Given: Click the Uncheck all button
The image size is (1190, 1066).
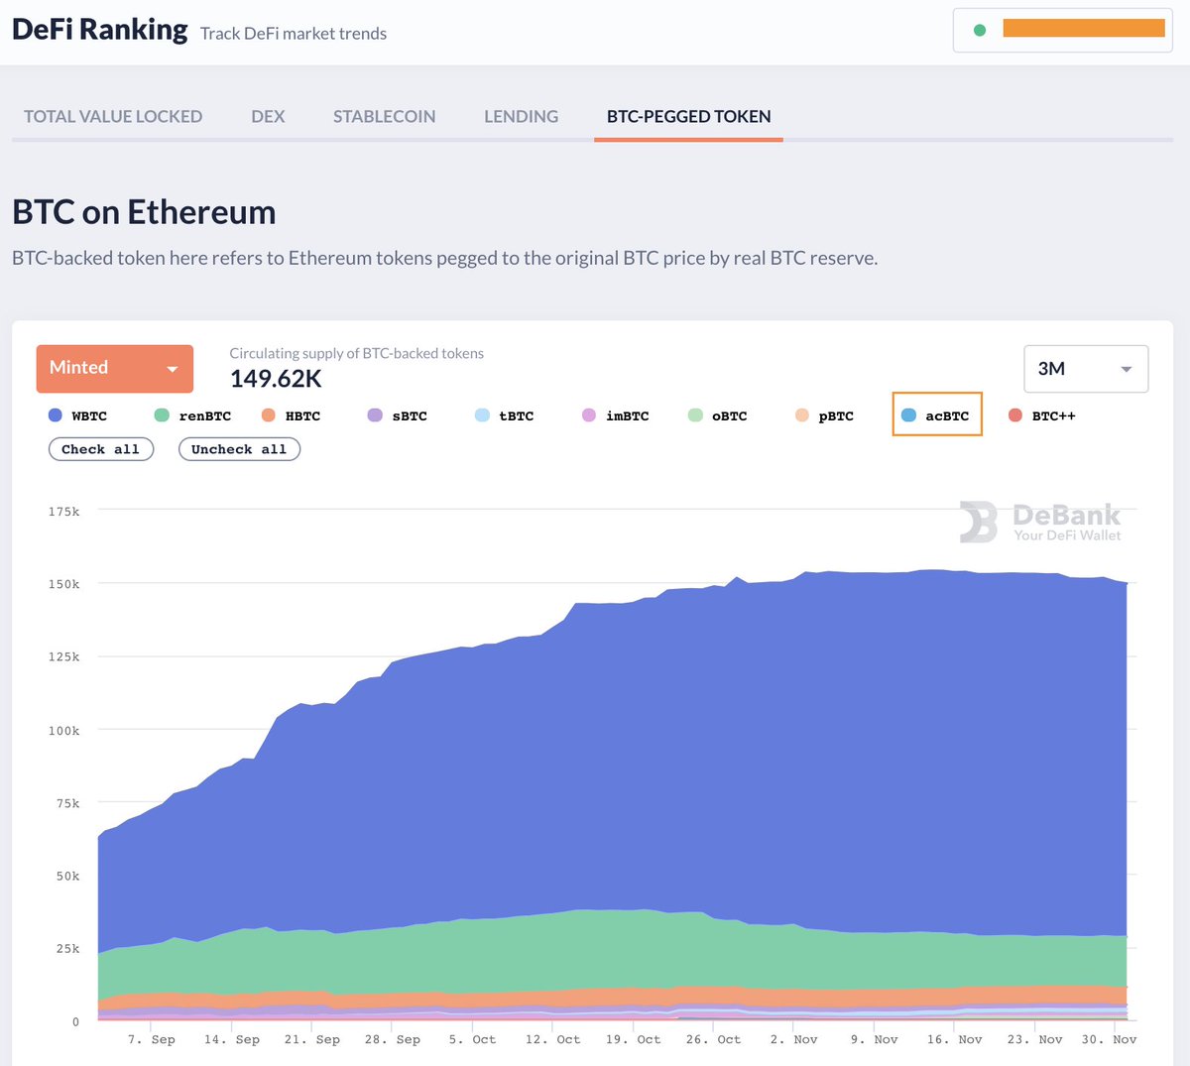Looking at the screenshot, I should point(239,449).
